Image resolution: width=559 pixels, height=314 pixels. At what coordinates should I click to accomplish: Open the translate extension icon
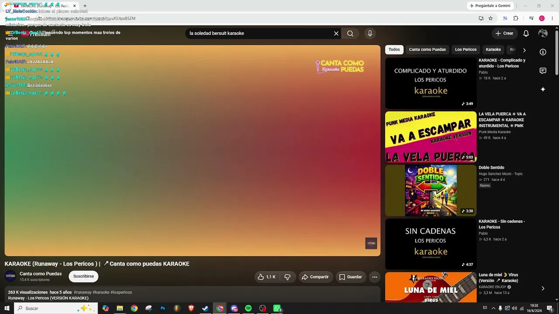pyautogui.click(x=505, y=18)
